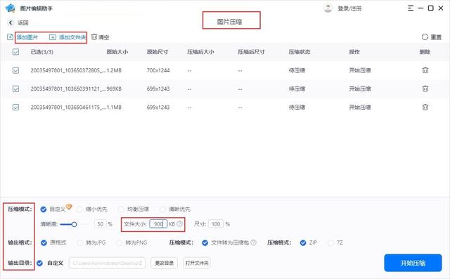Click the 重置 circular reset icon

[425, 37]
